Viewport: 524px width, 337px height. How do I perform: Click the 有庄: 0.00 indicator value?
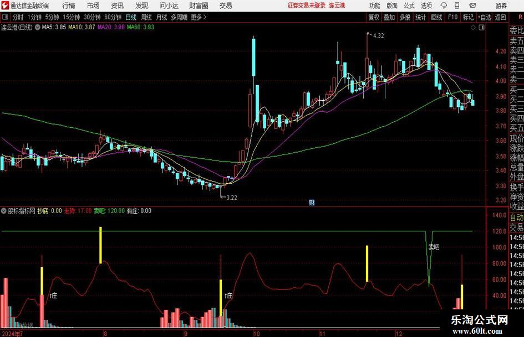(139, 211)
